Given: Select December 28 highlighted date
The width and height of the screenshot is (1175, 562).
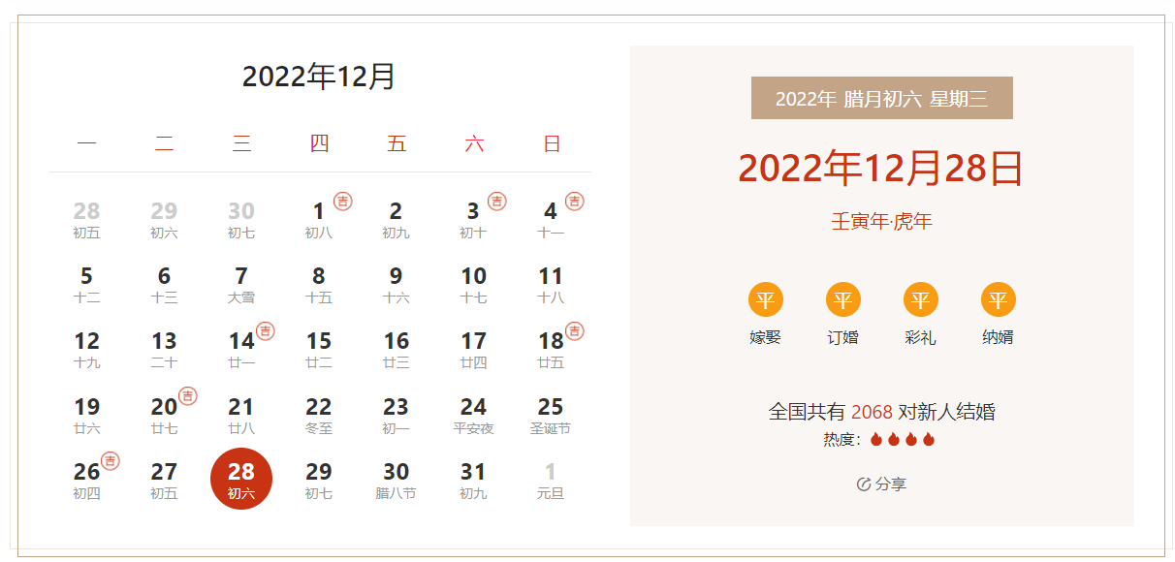Looking at the screenshot, I should tap(241, 480).
